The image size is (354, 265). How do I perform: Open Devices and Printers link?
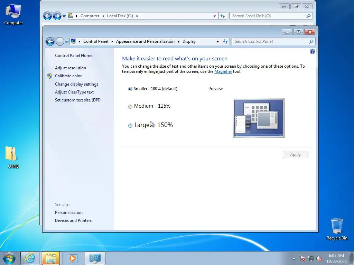73,220
